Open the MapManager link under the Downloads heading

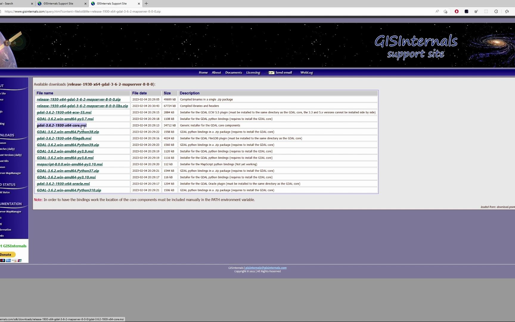pos(10,173)
